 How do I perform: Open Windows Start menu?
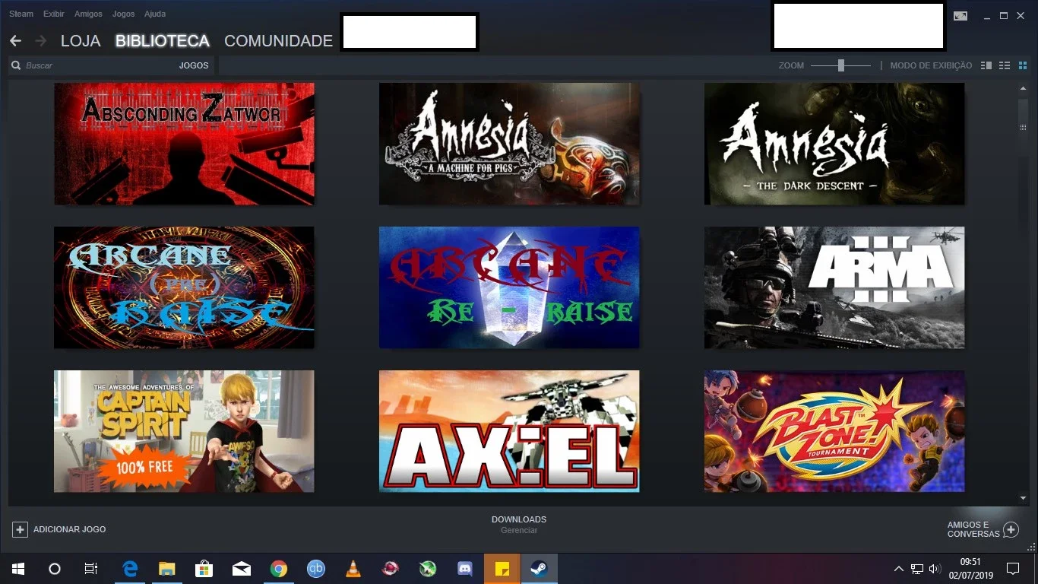pos(17,569)
